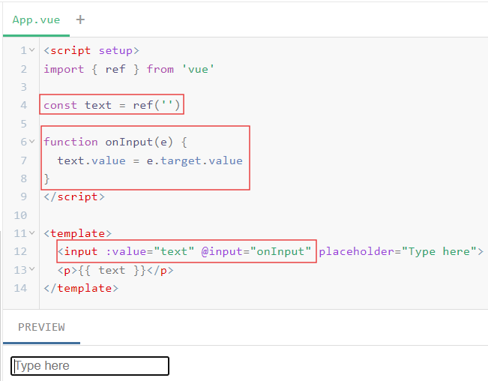488x381 pixels.
Task: Click the closing '</script>' tag line
Action: (x=74, y=196)
